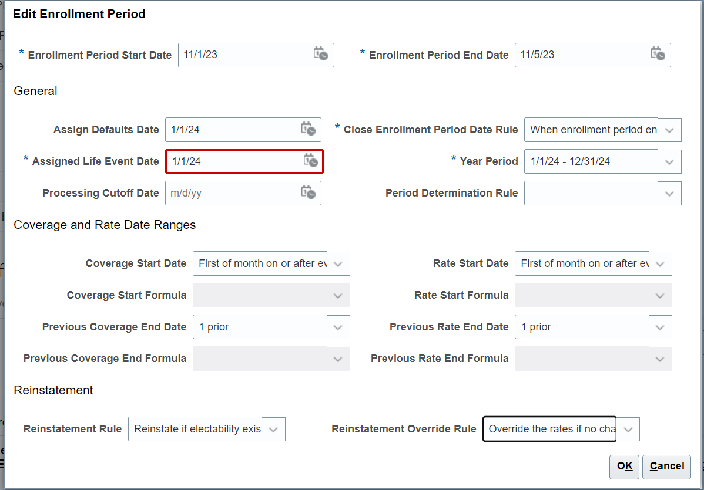Open the Enrollment Period End Date calendar picker

(x=658, y=55)
